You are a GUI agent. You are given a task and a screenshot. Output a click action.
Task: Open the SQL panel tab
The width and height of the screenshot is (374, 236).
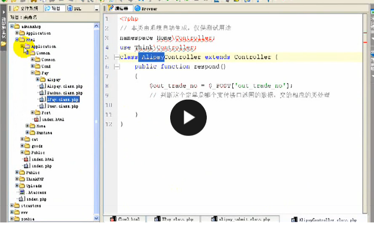tap(74, 8)
